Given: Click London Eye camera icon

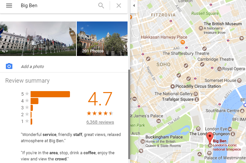Looking at the screenshot, I should click(230, 129).
